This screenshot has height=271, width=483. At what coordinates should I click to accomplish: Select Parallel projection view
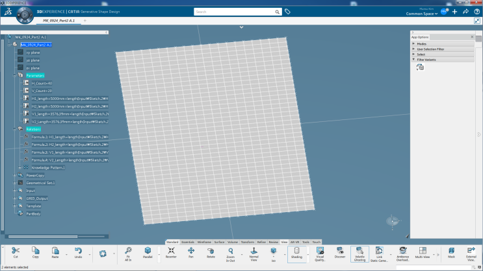click(148, 253)
